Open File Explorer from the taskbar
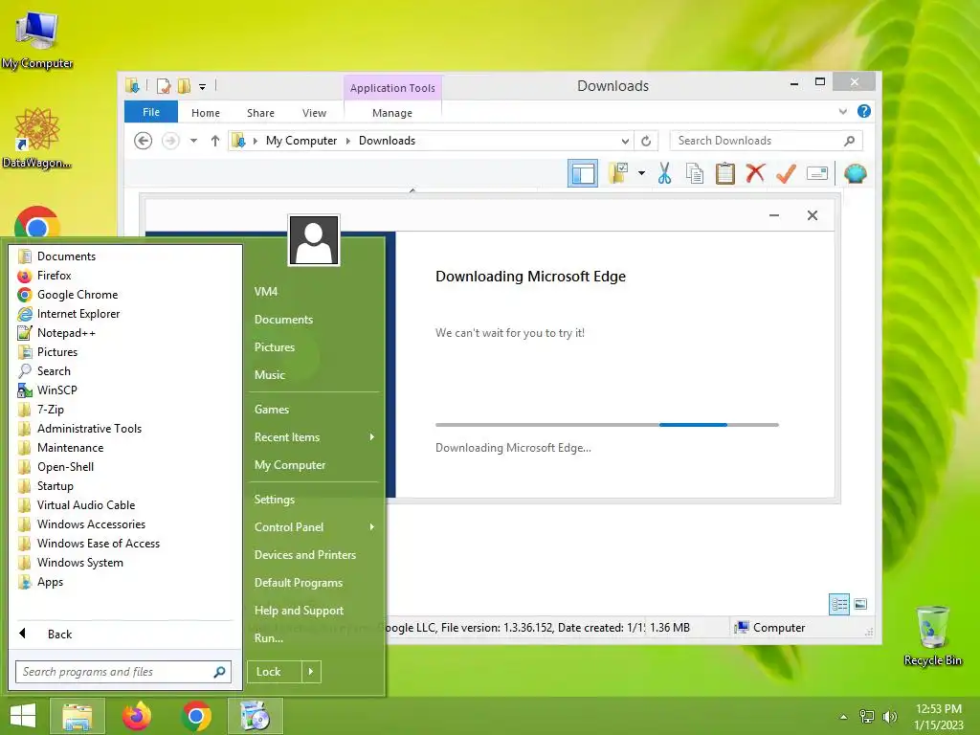The height and width of the screenshot is (735, 980). pos(77,716)
